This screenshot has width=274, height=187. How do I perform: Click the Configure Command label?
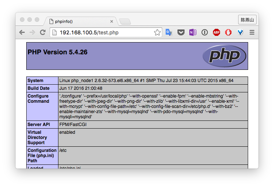(x=38, y=99)
